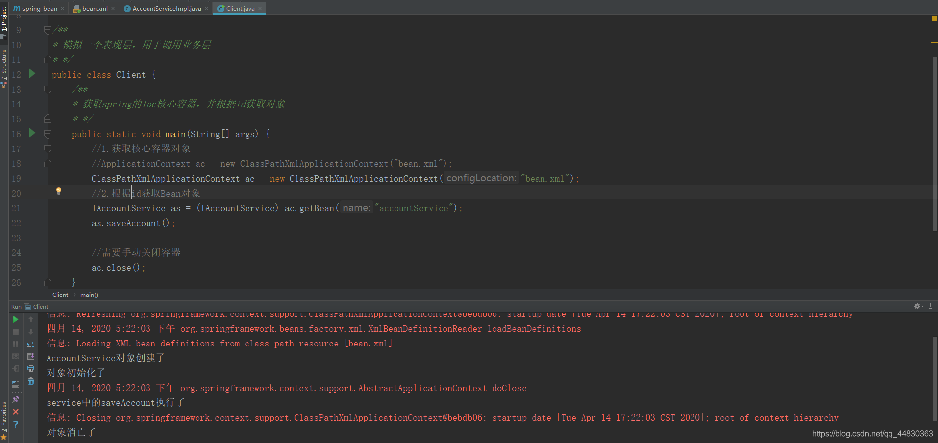Close the bean.xml tab
This screenshot has height=443, width=938.
click(113, 9)
